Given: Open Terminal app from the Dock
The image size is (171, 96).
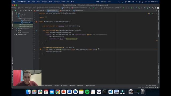Looking at the screenshot, I should click(105, 92).
